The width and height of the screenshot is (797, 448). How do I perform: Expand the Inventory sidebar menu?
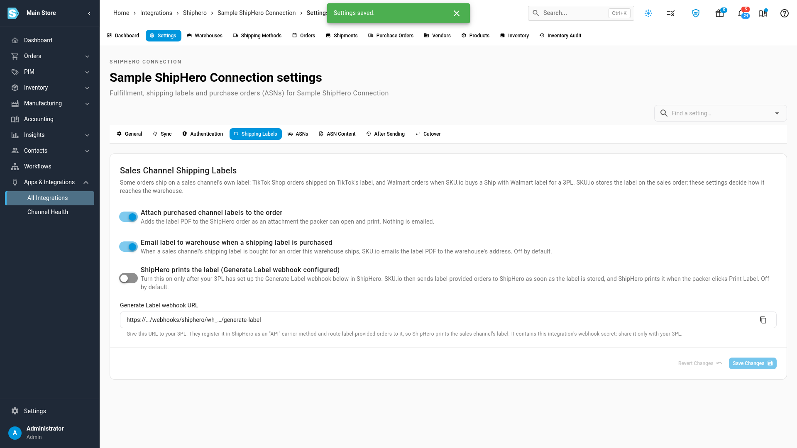coord(50,88)
